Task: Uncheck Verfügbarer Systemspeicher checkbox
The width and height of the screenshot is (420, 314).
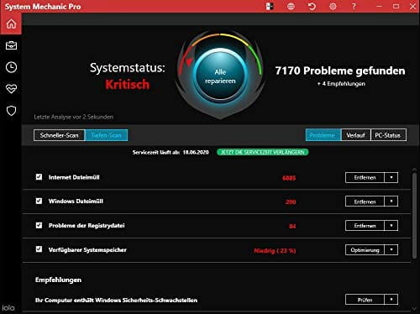Action: (39, 249)
